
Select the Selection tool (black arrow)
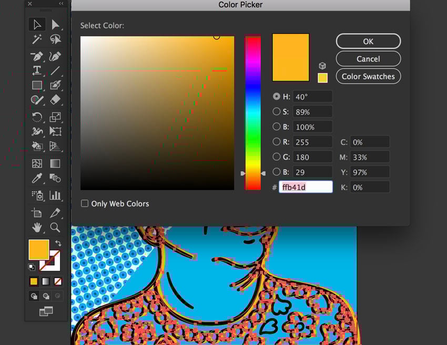[37, 25]
